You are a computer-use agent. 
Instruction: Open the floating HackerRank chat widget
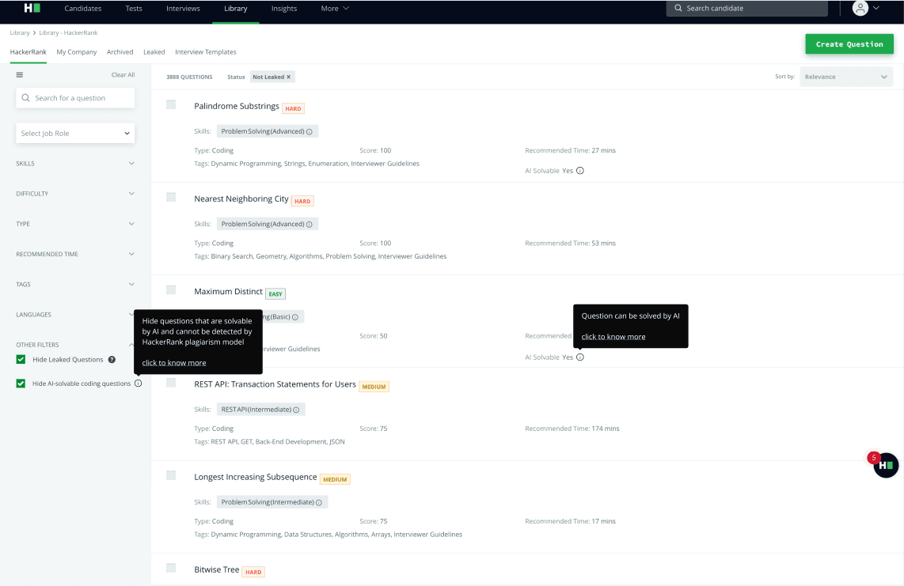point(886,465)
